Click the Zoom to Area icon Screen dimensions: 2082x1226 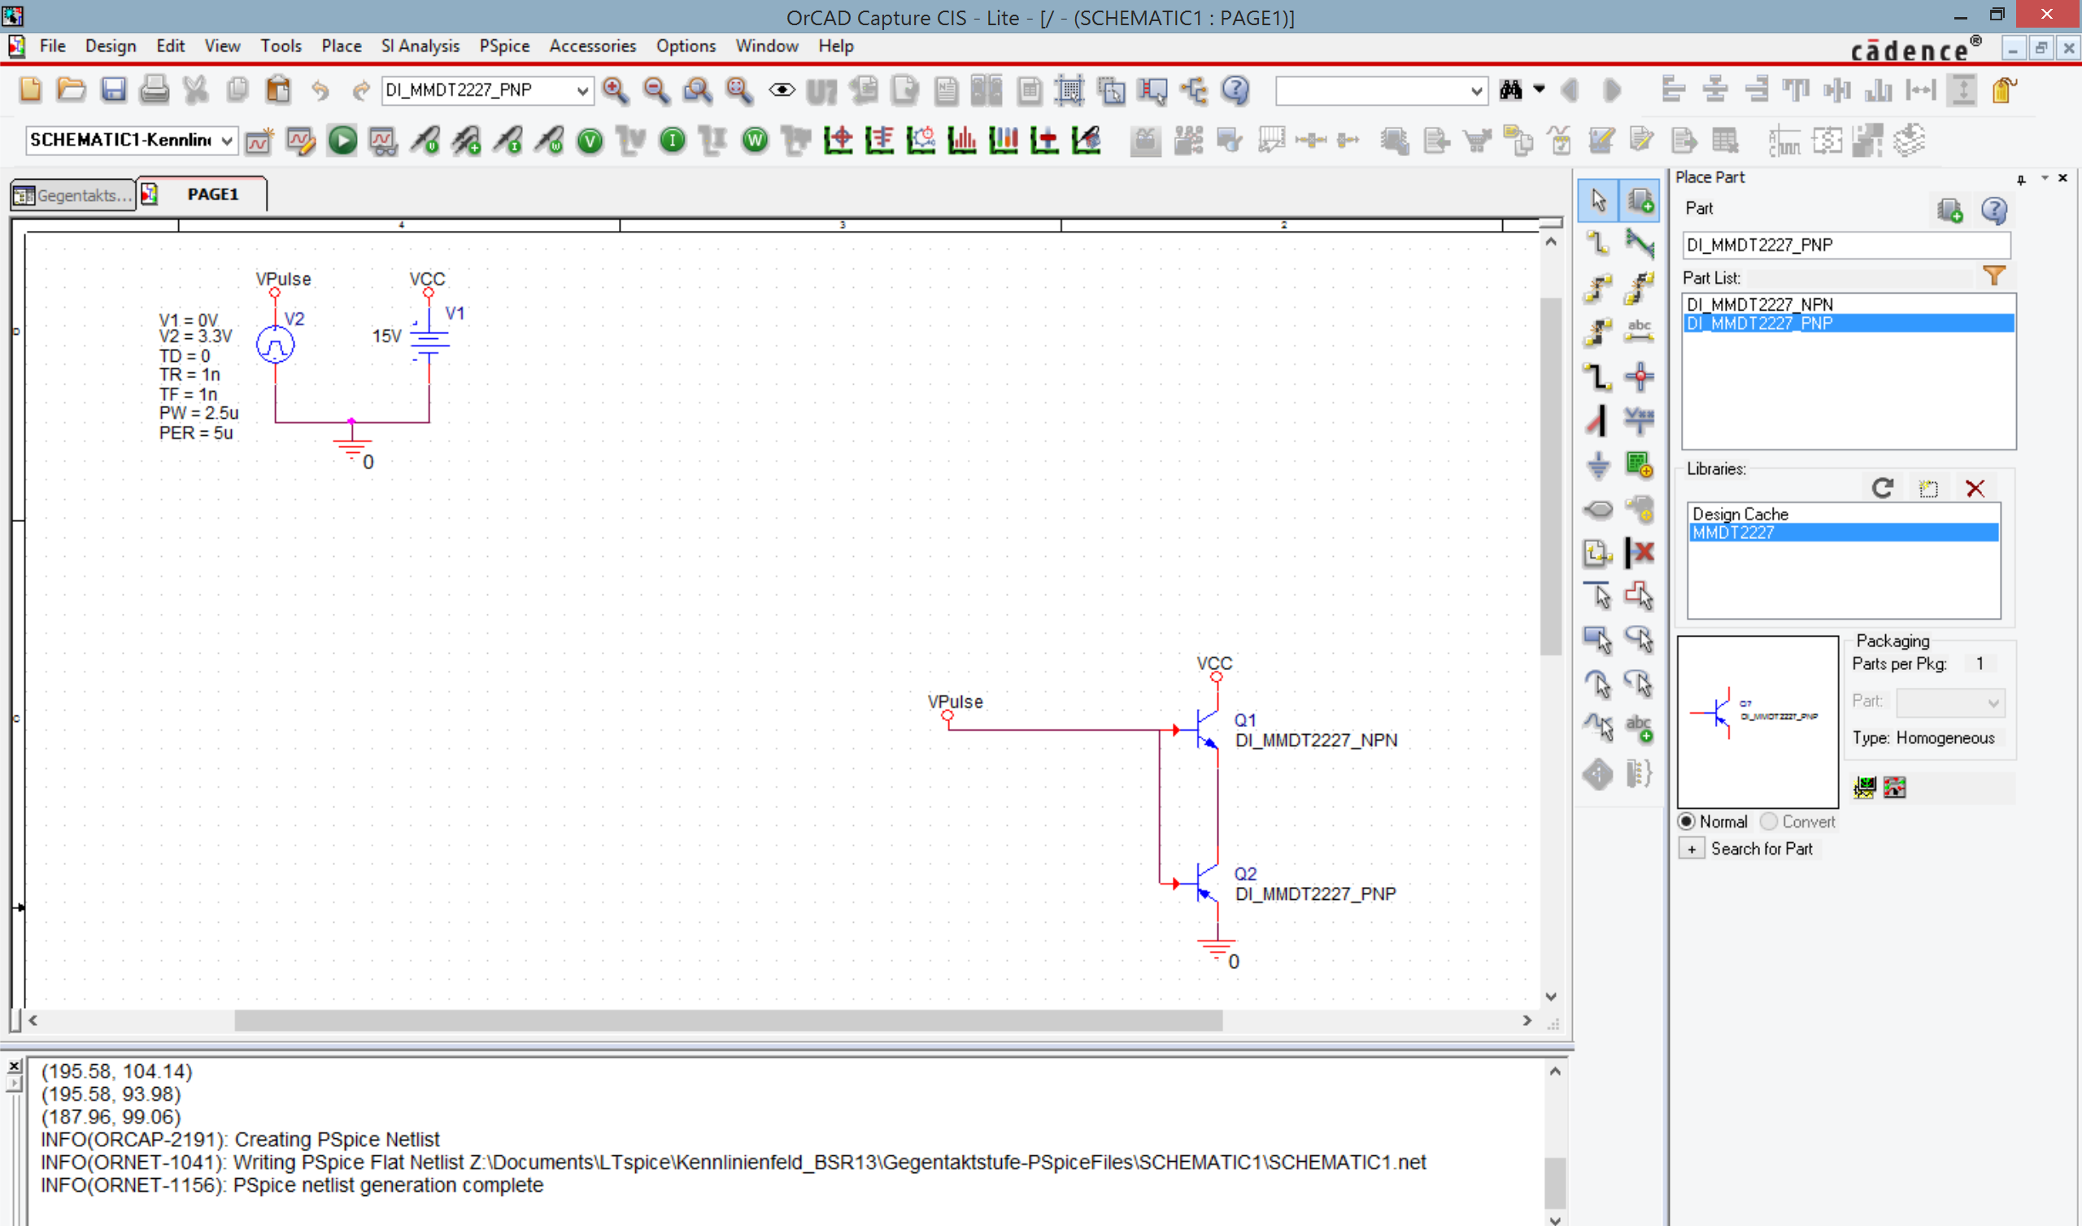(x=698, y=90)
